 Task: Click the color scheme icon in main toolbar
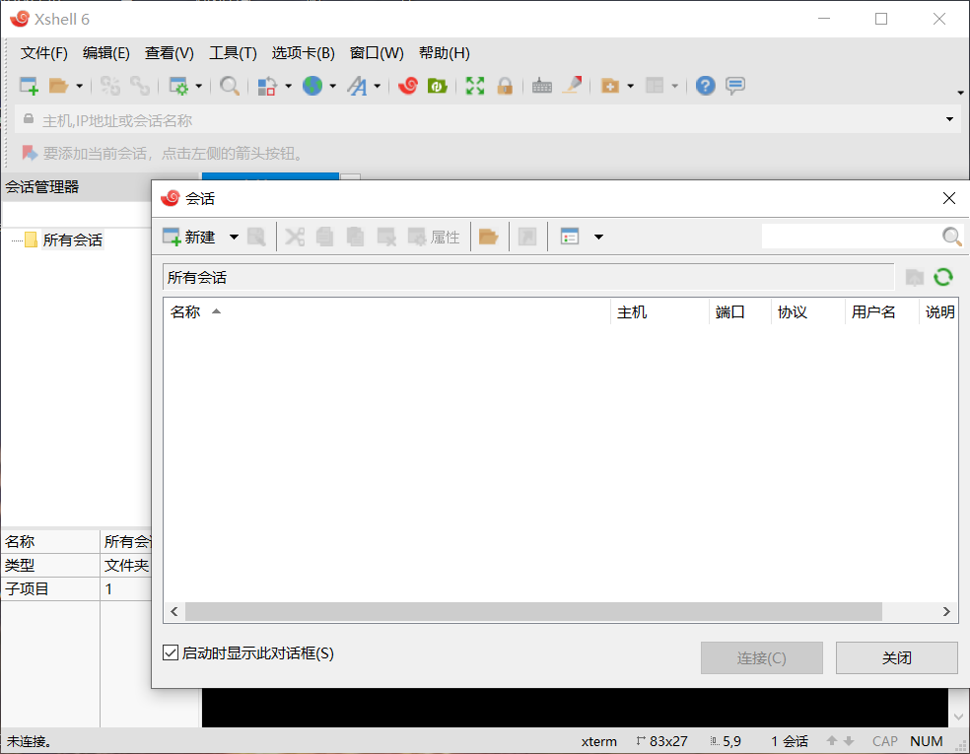point(266,86)
